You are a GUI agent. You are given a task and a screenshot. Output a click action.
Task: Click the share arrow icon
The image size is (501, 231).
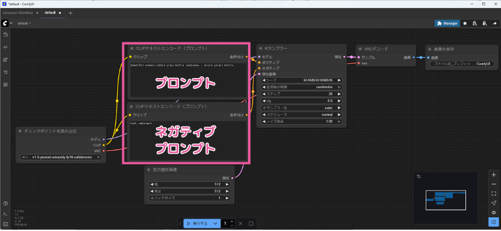click(x=495, y=23)
